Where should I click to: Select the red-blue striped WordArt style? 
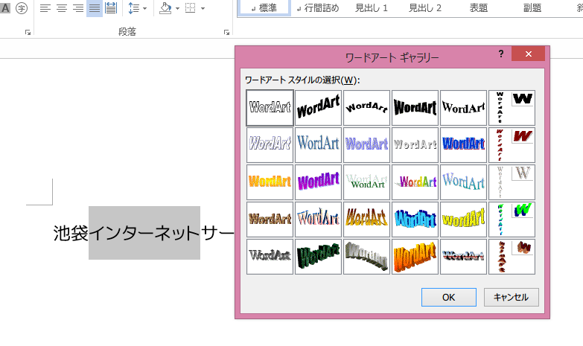463,257
